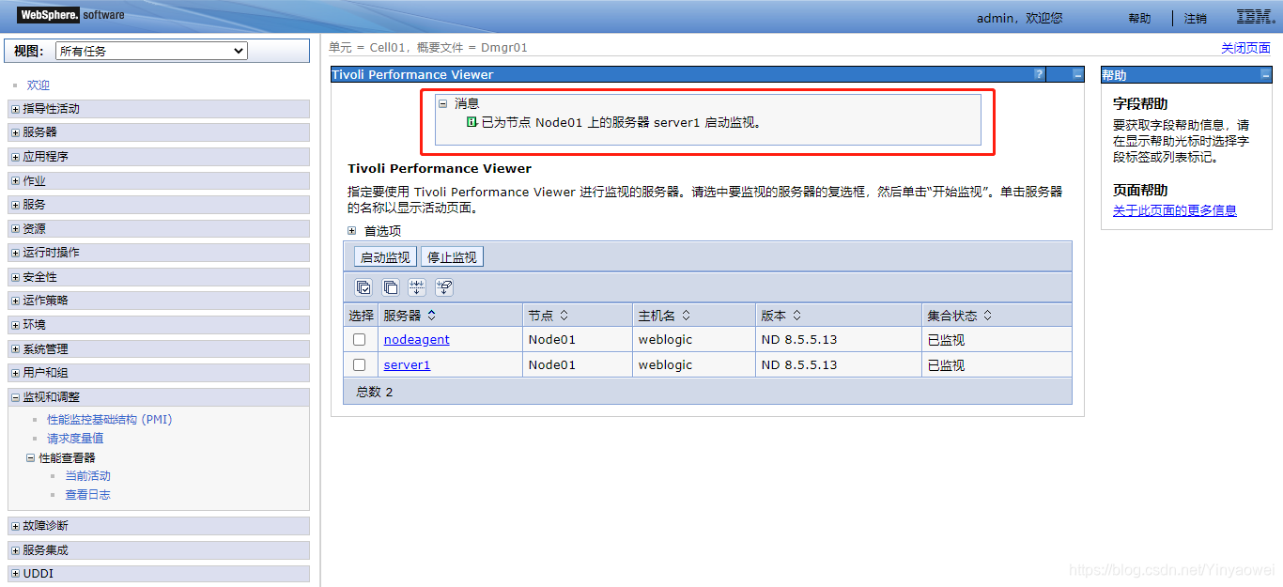
Task: Minimize the Tivoli Performance Viewer portlet
Action: click(1077, 74)
